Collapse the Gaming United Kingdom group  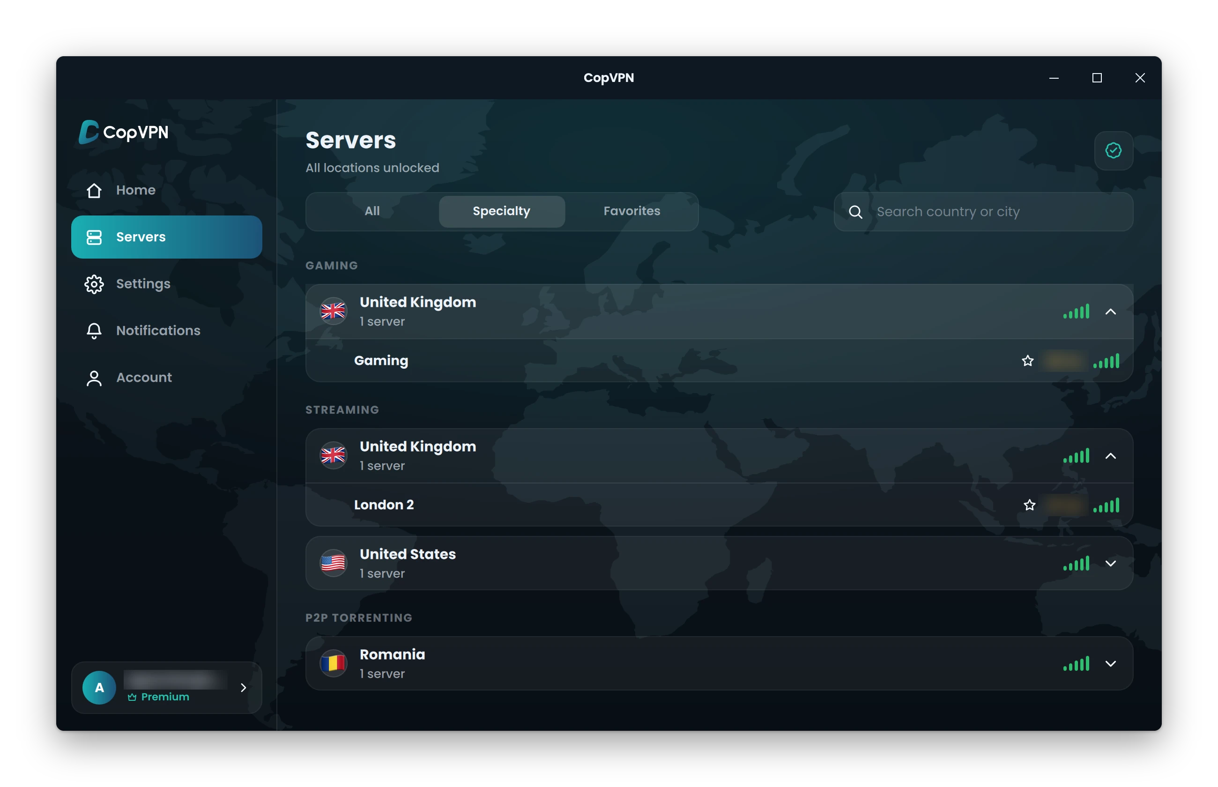click(x=1110, y=312)
